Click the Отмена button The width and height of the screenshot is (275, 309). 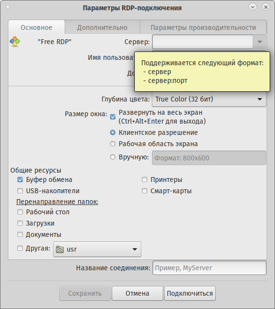(x=137, y=293)
